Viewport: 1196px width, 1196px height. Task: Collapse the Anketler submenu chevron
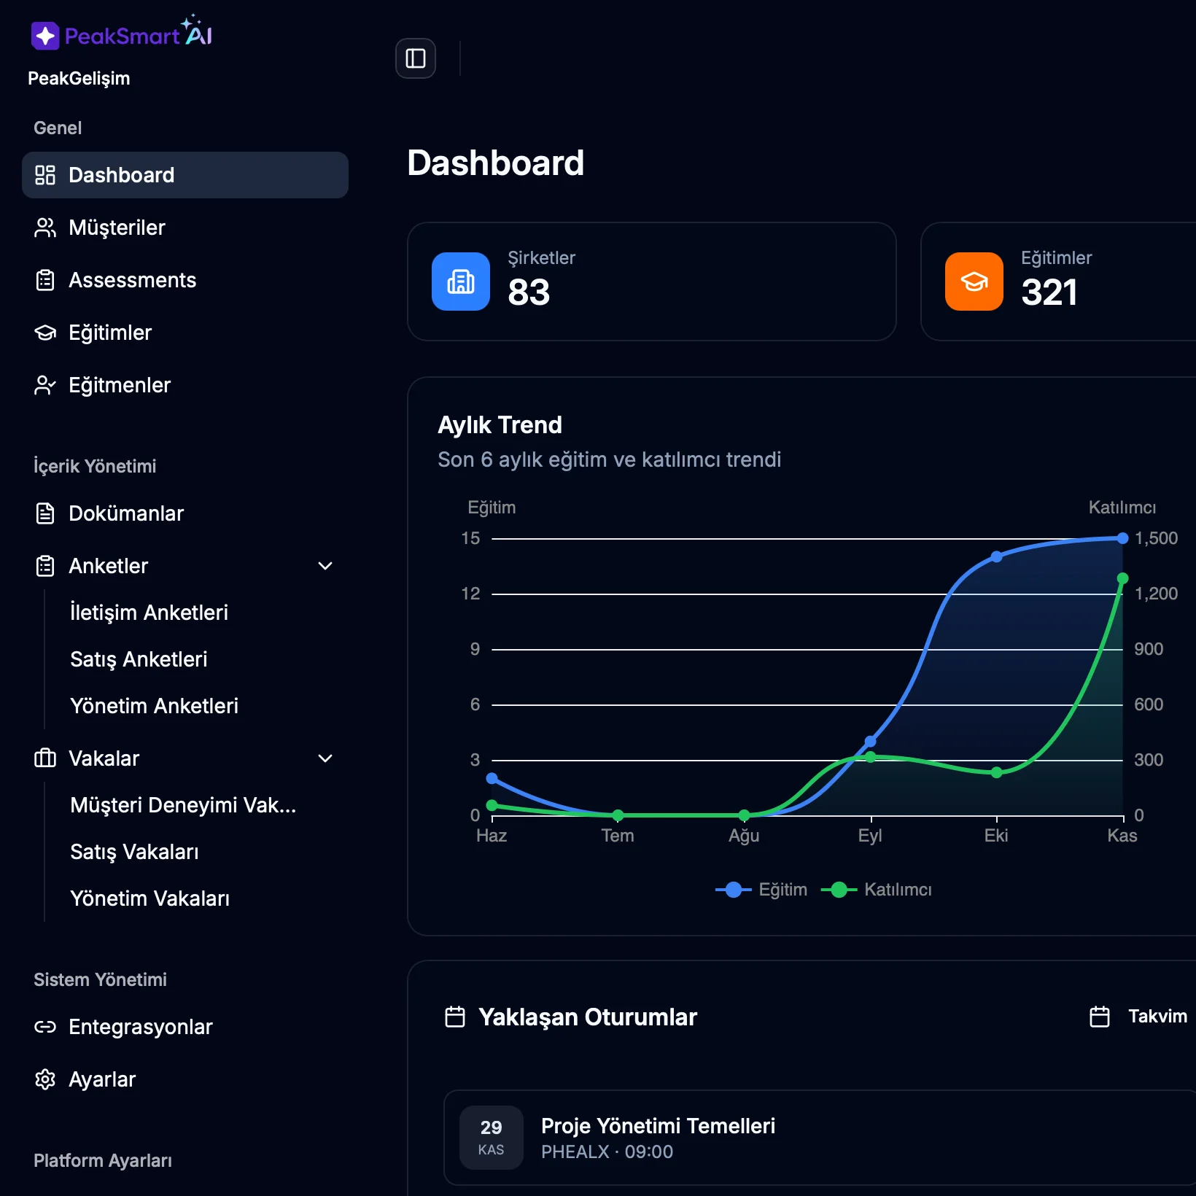[325, 566]
